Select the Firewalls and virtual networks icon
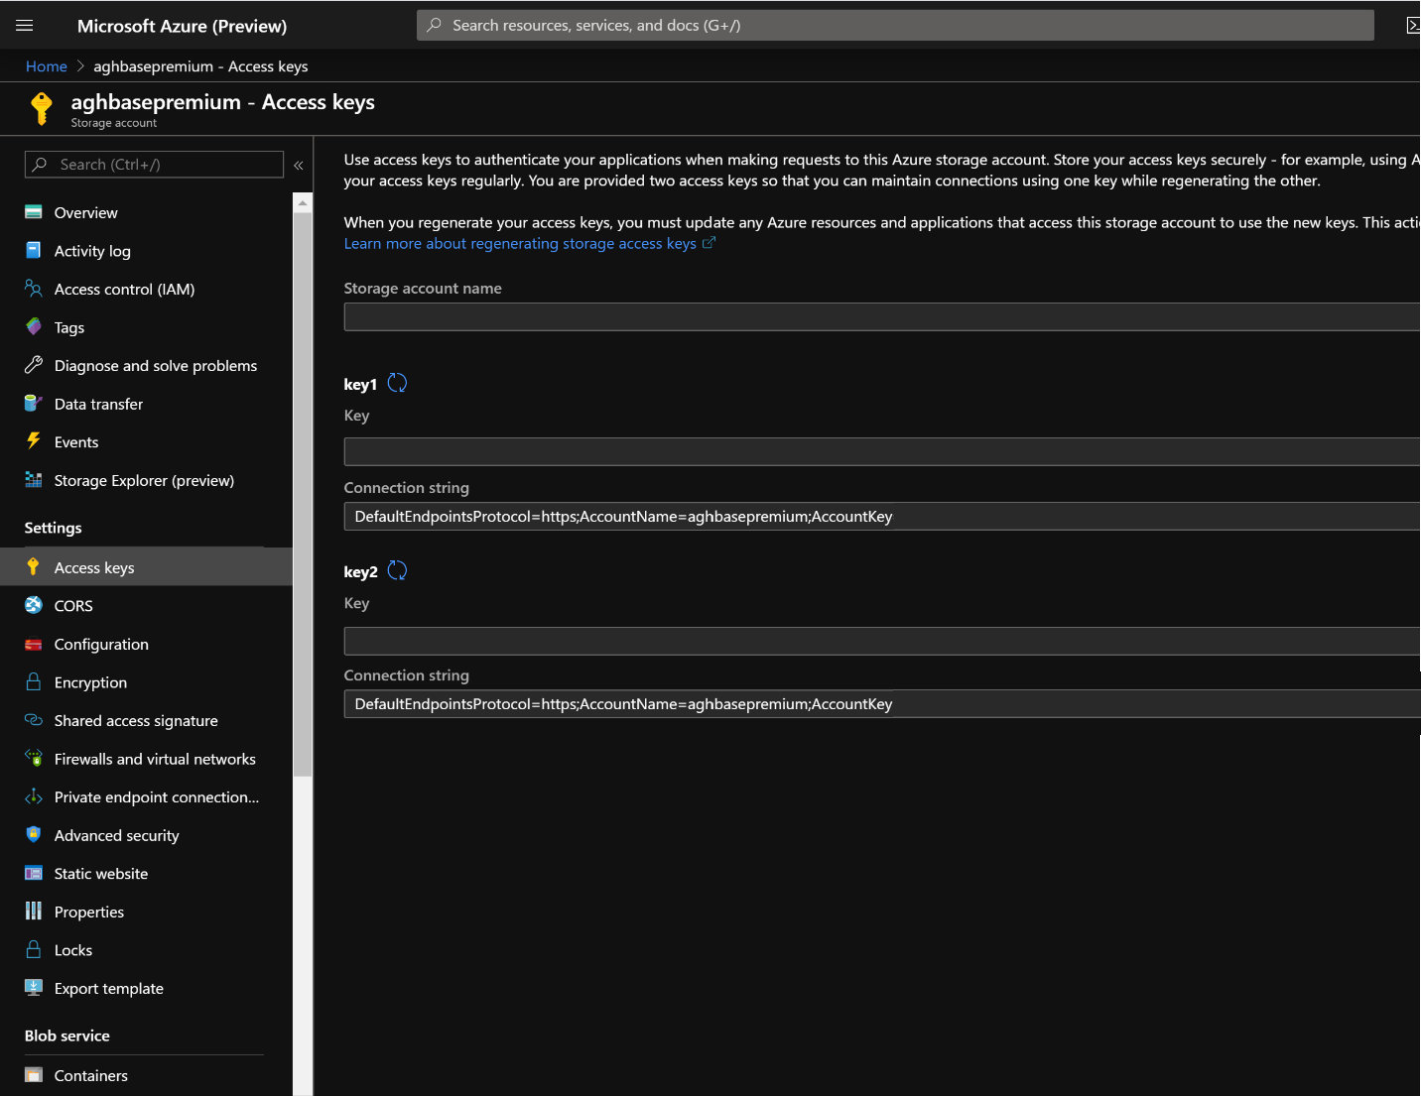Viewport: 1421px width, 1096px height. [33, 759]
